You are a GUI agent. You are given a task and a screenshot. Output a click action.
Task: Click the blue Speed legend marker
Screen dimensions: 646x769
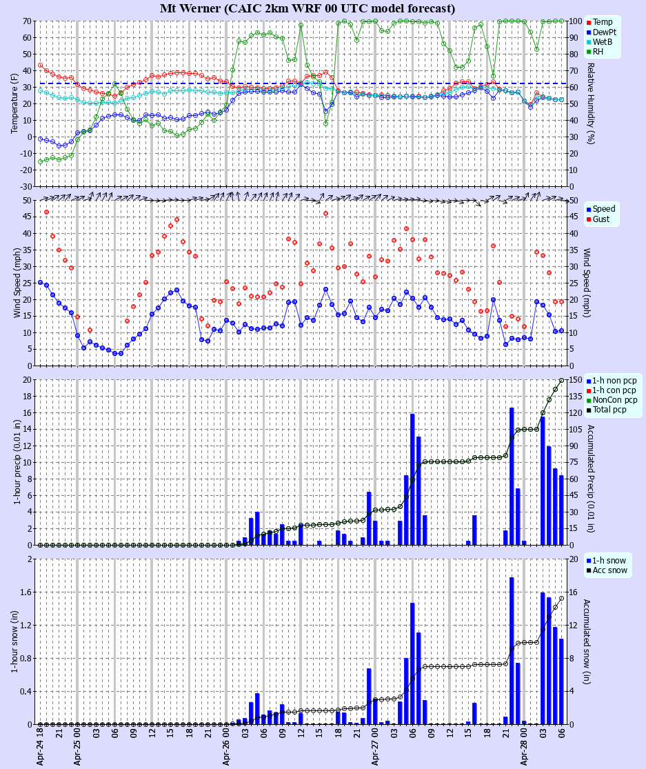click(587, 210)
